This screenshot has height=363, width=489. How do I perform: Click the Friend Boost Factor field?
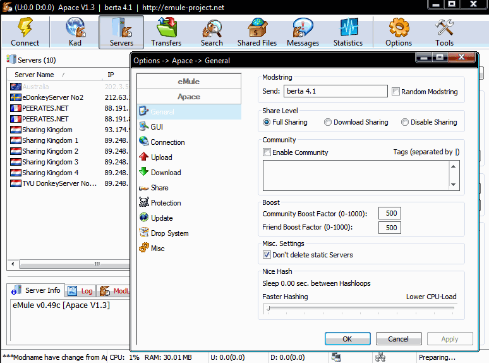coord(390,228)
